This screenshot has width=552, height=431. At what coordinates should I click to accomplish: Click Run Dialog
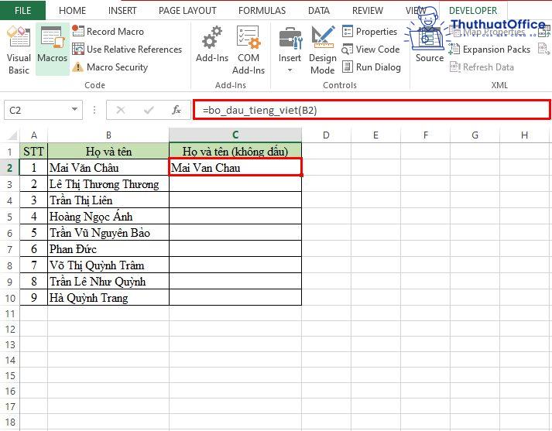click(372, 67)
